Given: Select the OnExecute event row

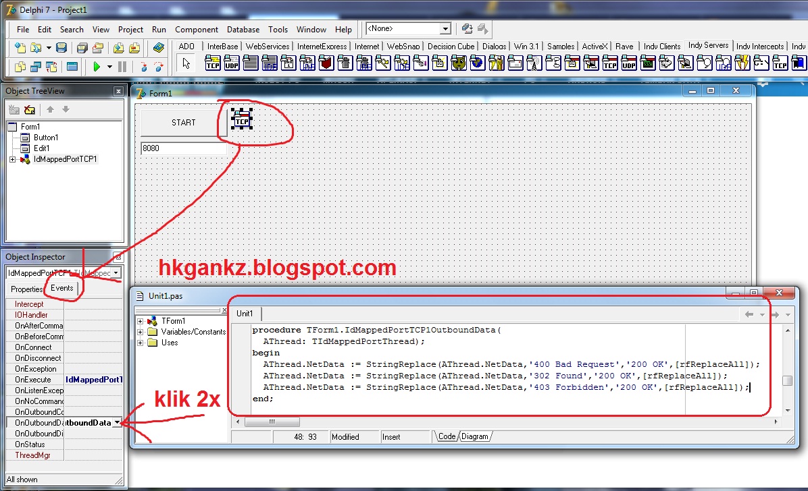Looking at the screenshot, I should 64,380.
